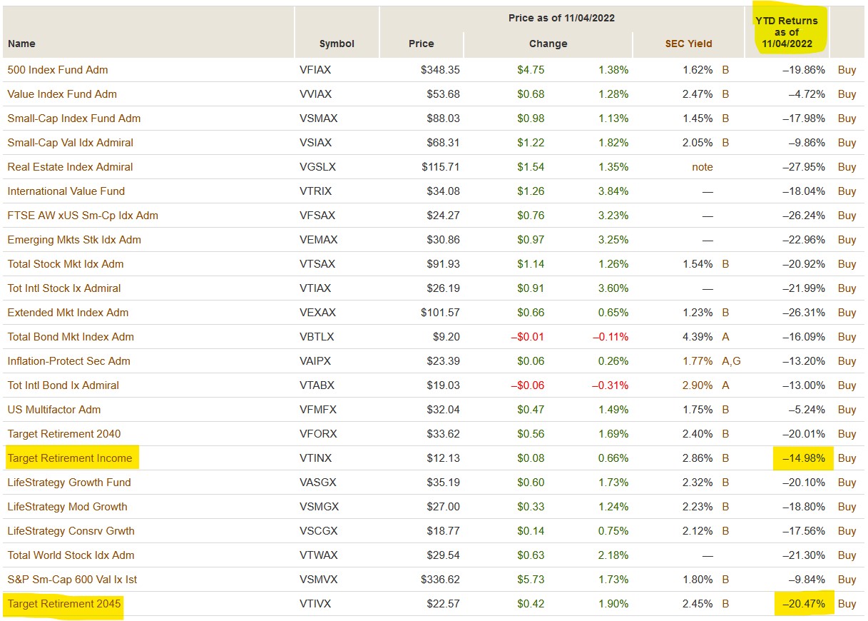Click the note link for Real Estate Index

click(703, 167)
